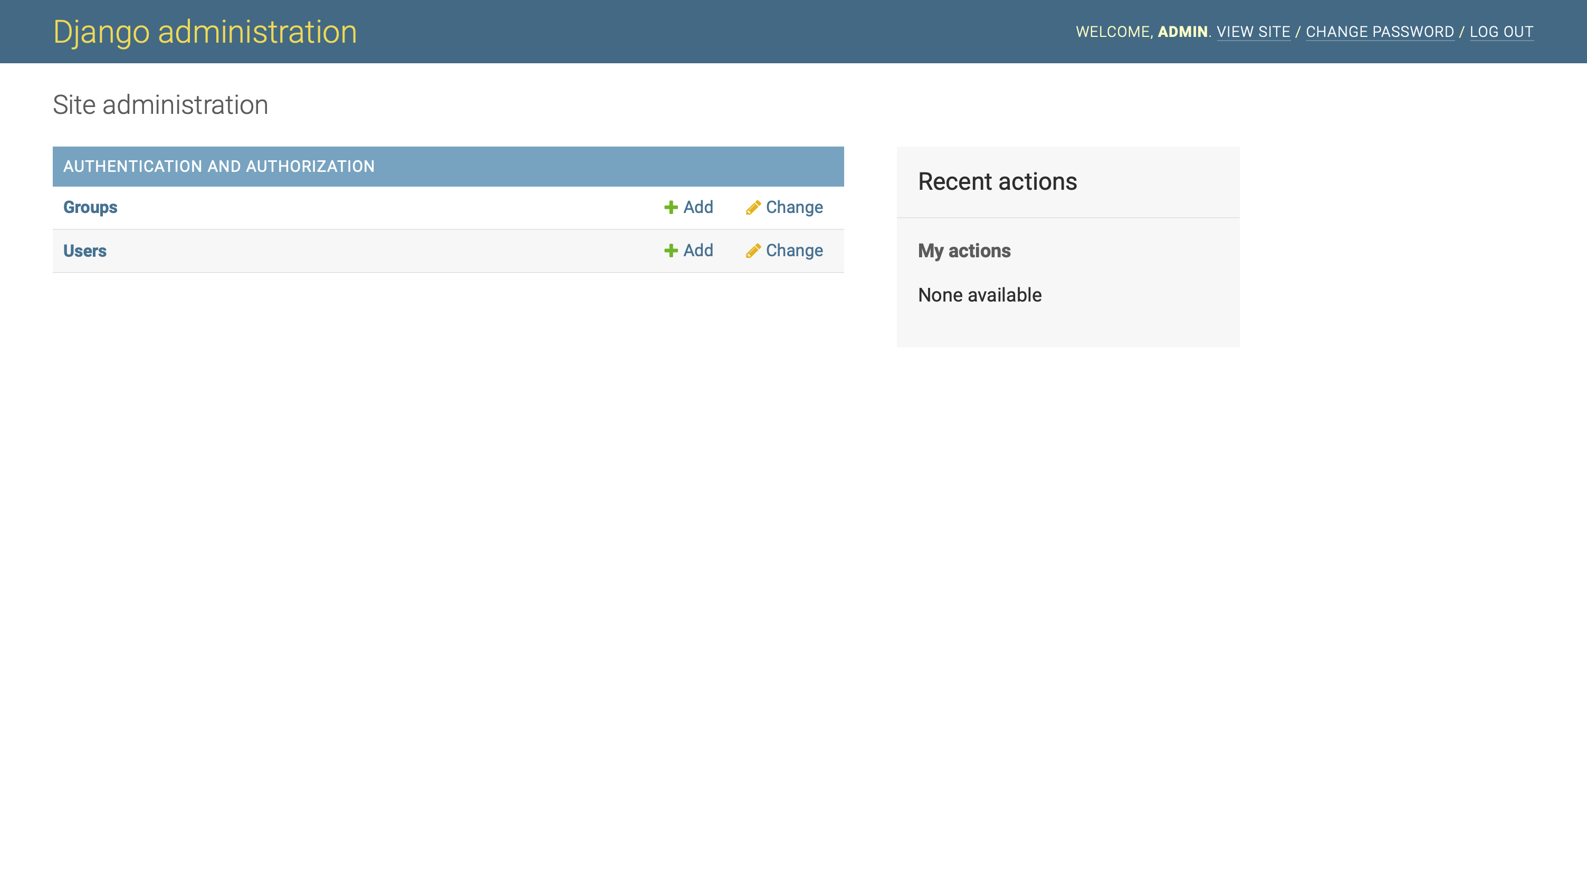This screenshot has height=892, width=1587.
Task: Click the Site administration breadcrumb area
Action: (x=160, y=104)
